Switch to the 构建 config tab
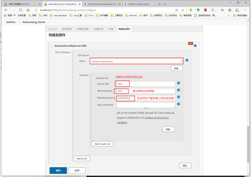Screen dimensions: 251x177 tap(111, 29)
